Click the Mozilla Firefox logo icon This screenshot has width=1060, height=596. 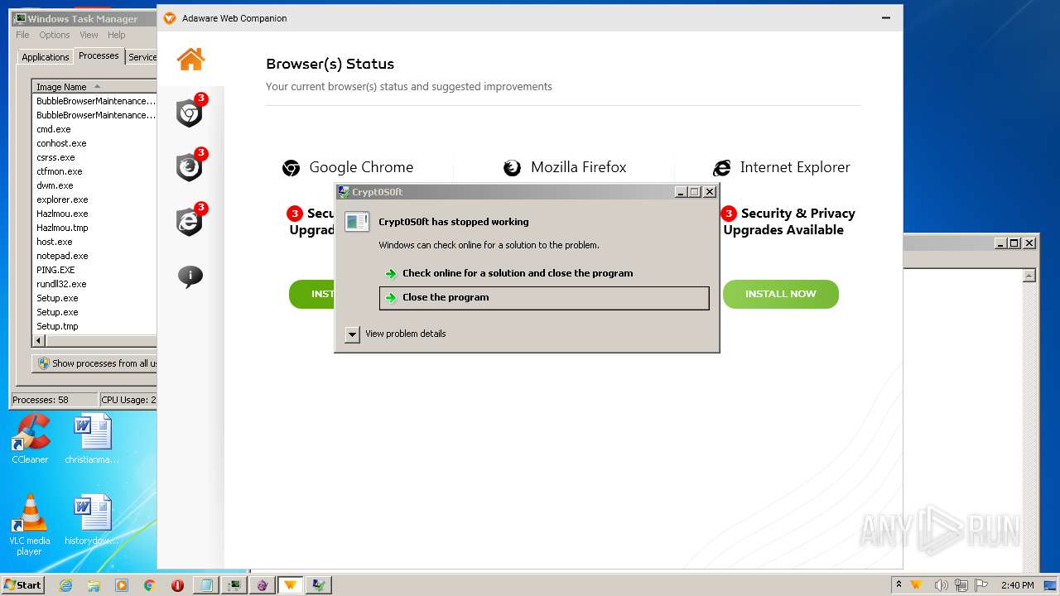(x=513, y=168)
